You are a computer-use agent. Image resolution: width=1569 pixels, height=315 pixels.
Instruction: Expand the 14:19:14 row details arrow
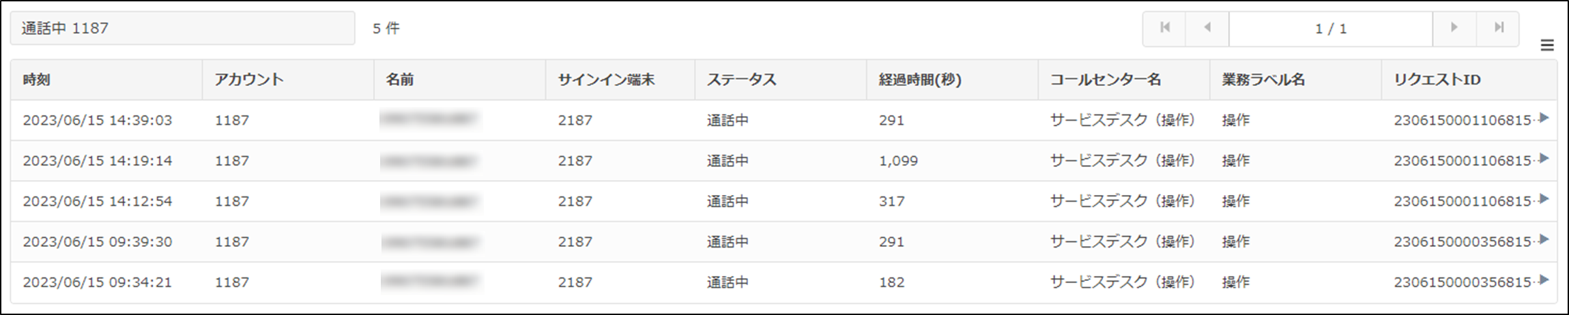1544,158
